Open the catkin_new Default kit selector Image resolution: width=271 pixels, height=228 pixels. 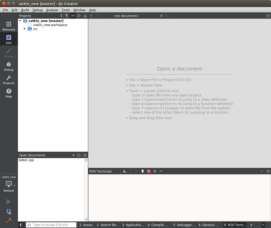8,184
